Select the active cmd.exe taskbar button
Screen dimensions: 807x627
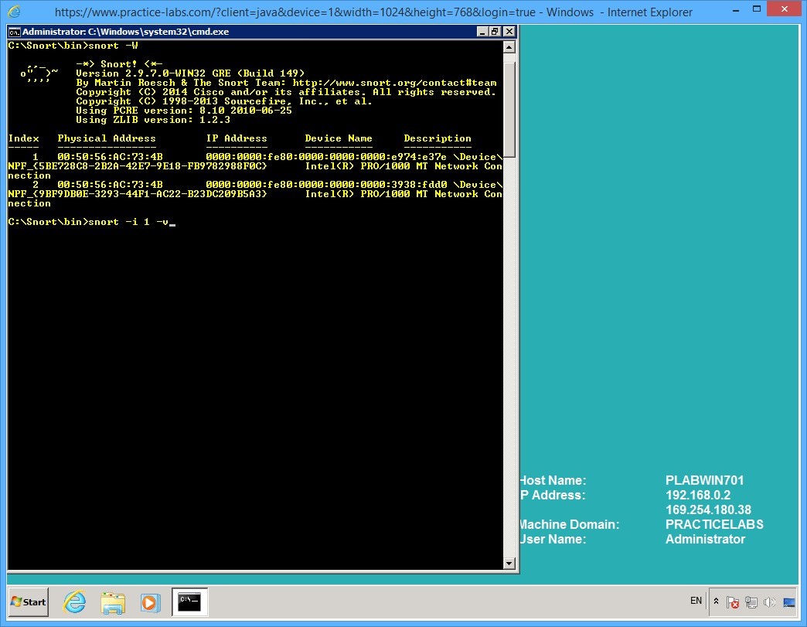189,602
